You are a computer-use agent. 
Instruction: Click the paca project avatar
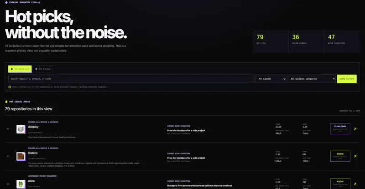[21, 184]
